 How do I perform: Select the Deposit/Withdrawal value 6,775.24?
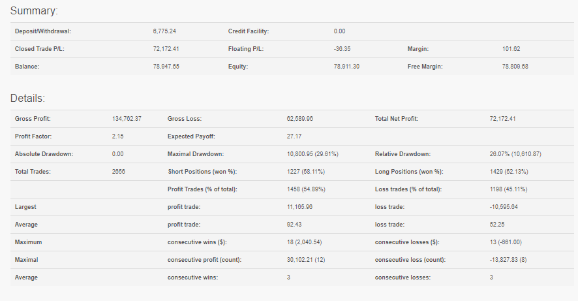(164, 31)
